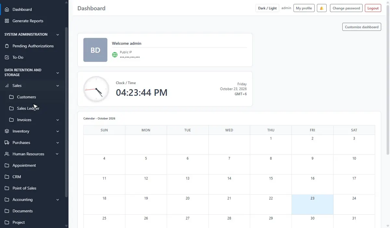Click the BD user avatar tile
Image resolution: width=390 pixels, height=228 pixels.
(95, 50)
